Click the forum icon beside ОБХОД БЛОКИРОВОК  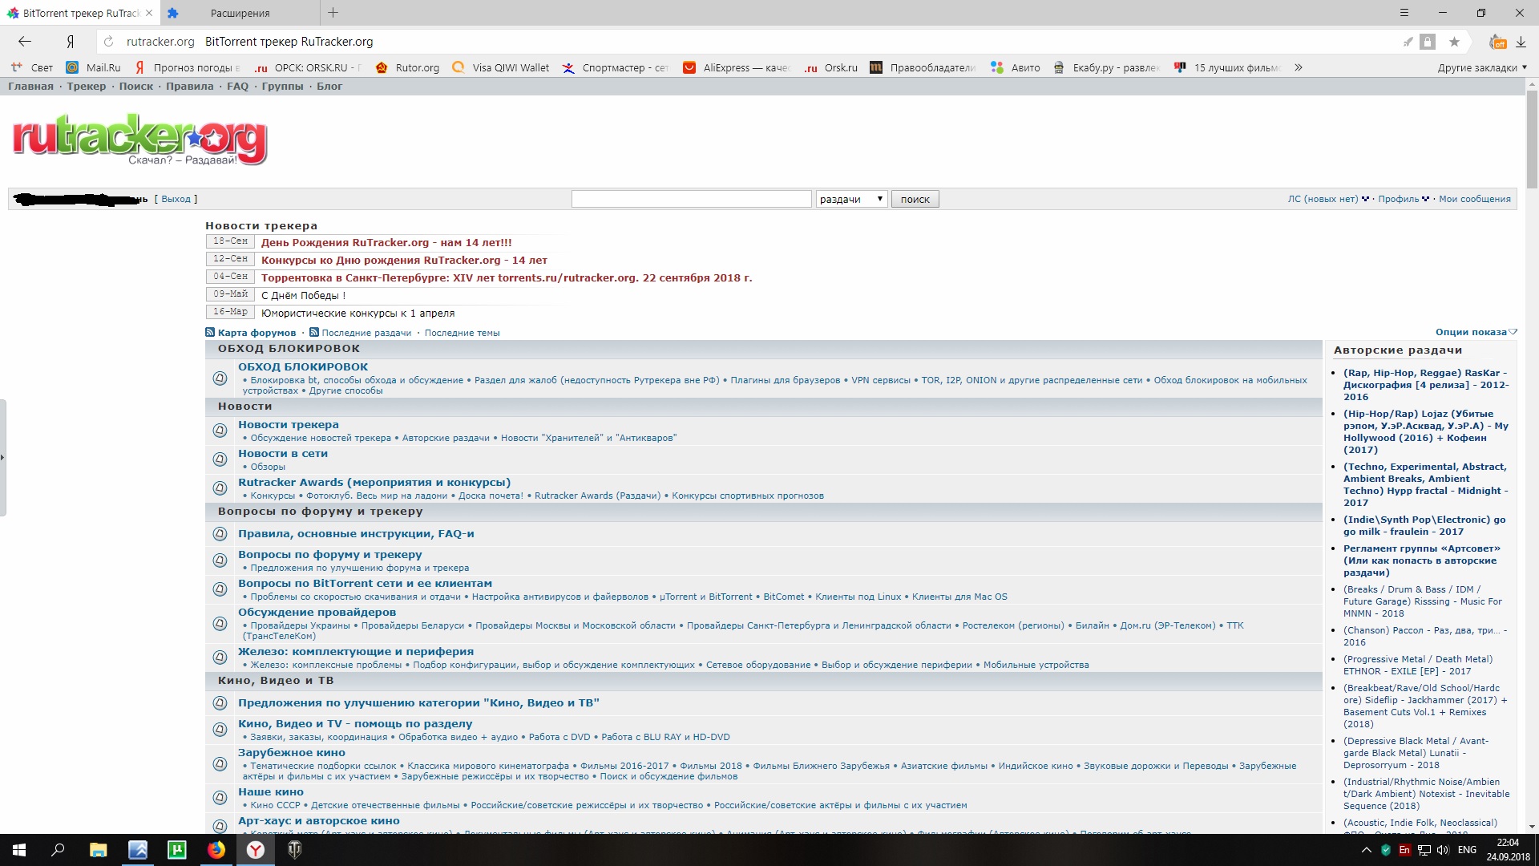pos(220,378)
